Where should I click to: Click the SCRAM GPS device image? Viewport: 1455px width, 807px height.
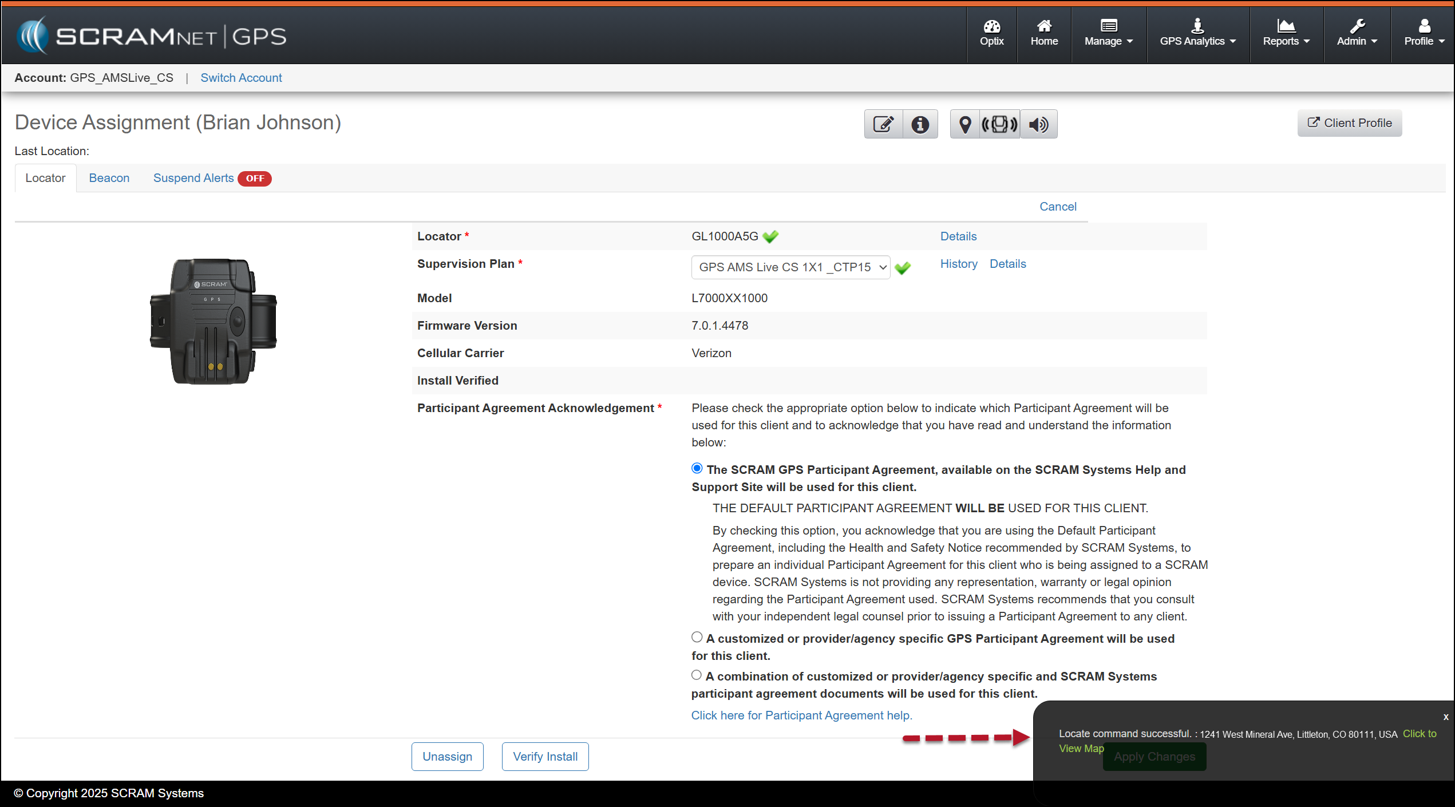click(213, 322)
